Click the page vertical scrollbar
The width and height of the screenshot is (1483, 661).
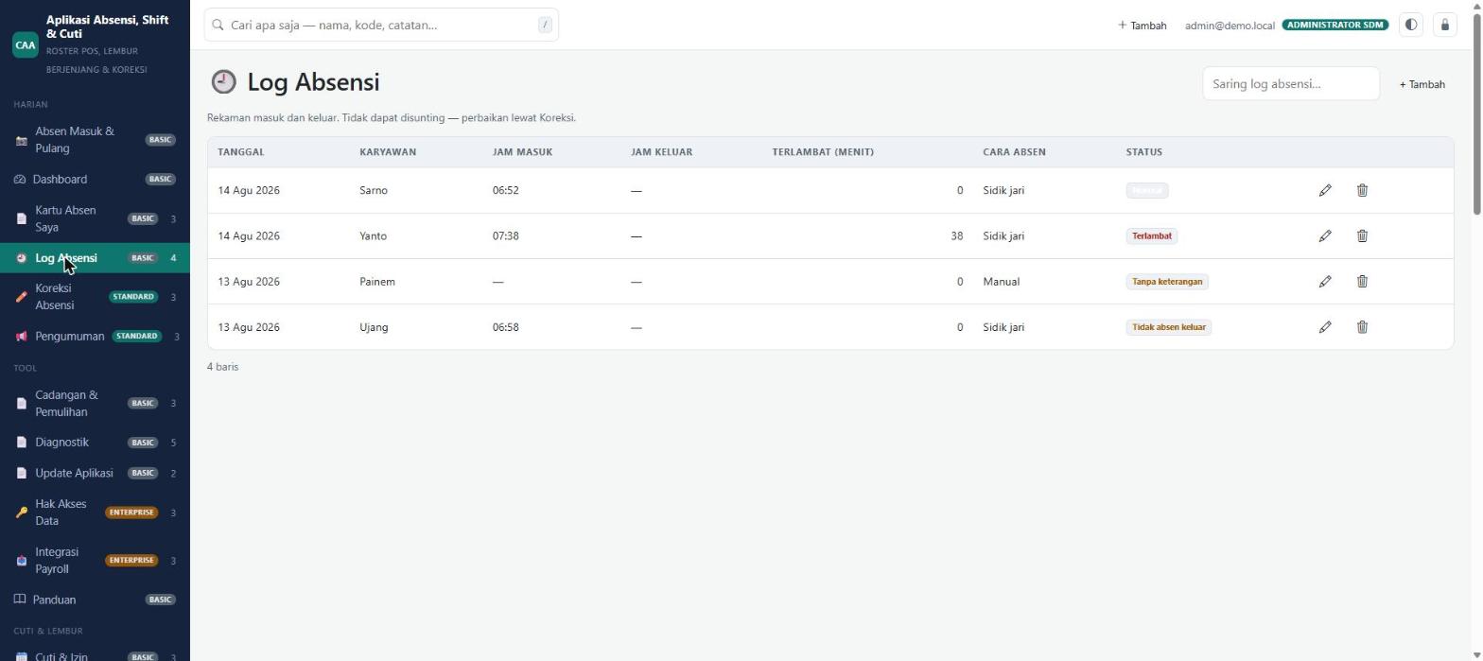coord(1477,113)
